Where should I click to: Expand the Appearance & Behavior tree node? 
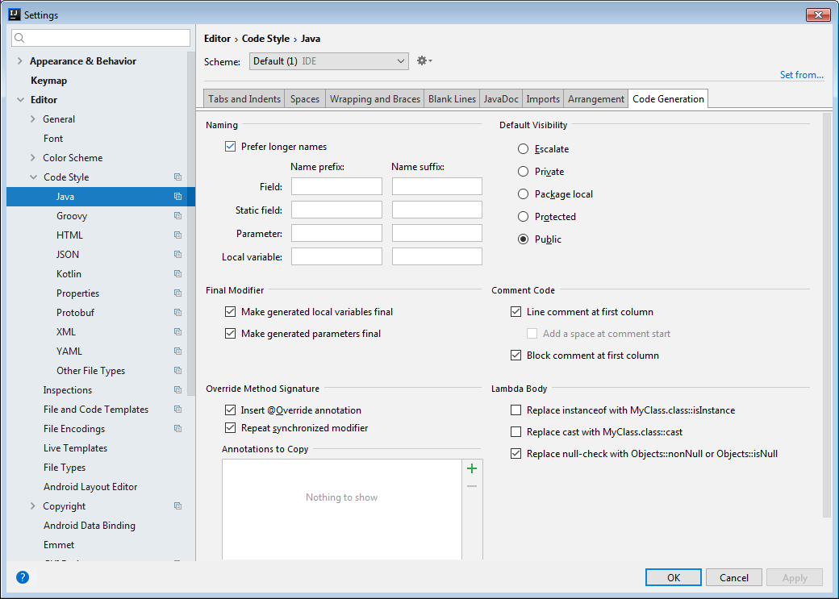tap(19, 61)
